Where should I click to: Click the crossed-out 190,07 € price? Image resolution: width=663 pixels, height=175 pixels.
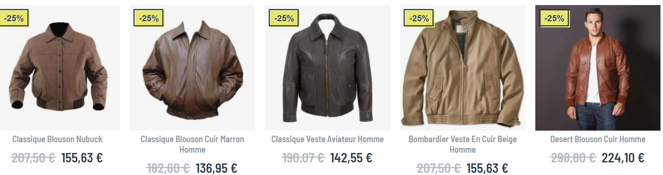(x=303, y=158)
